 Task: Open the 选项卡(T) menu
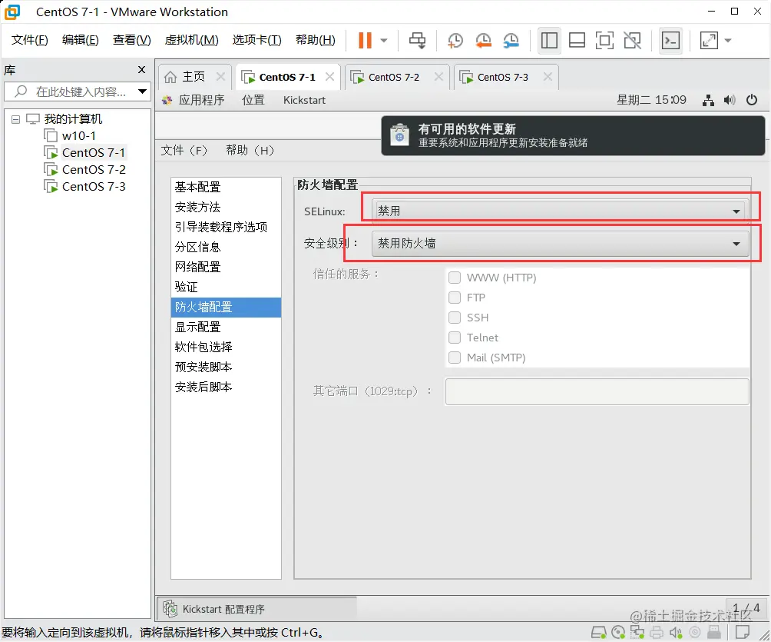click(x=256, y=40)
